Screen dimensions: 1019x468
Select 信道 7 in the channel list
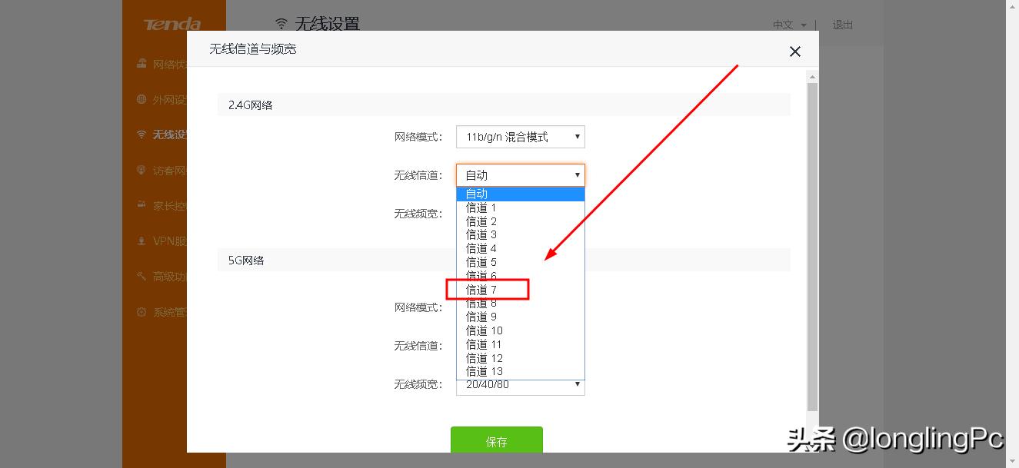coord(487,289)
